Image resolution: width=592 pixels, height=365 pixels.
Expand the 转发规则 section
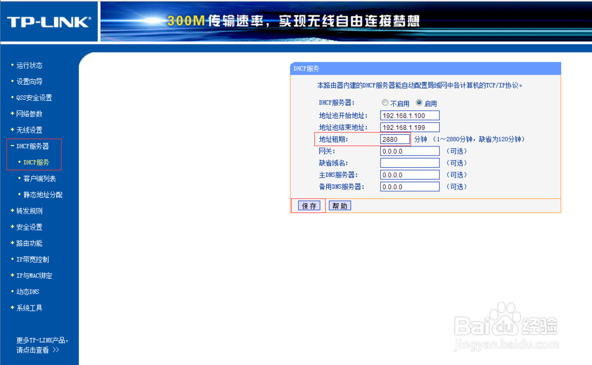point(28,210)
